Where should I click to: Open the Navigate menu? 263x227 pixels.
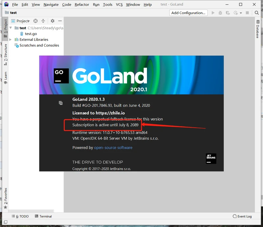(x=51, y=4)
